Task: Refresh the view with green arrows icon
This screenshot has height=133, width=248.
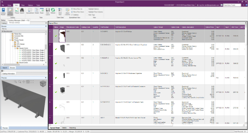Action: pos(53,11)
